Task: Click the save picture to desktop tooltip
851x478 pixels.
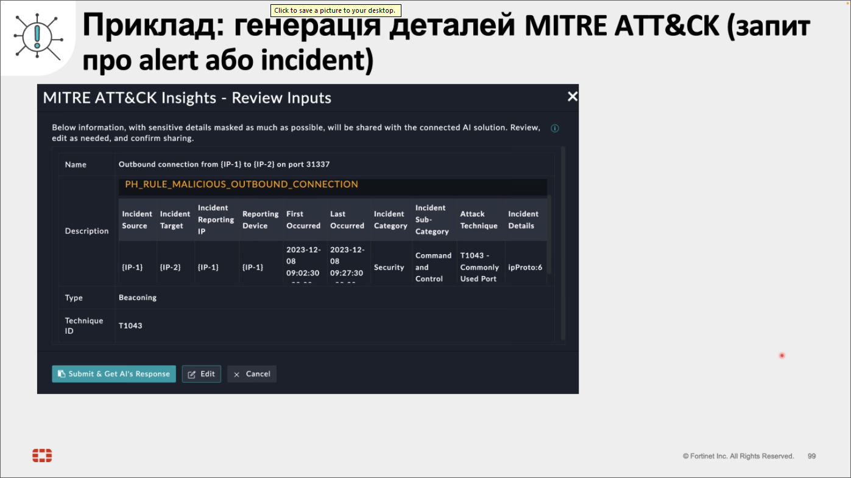Action: click(335, 10)
